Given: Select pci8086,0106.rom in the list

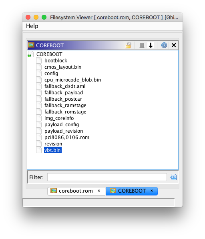Looking at the screenshot, I should coord(67,137).
